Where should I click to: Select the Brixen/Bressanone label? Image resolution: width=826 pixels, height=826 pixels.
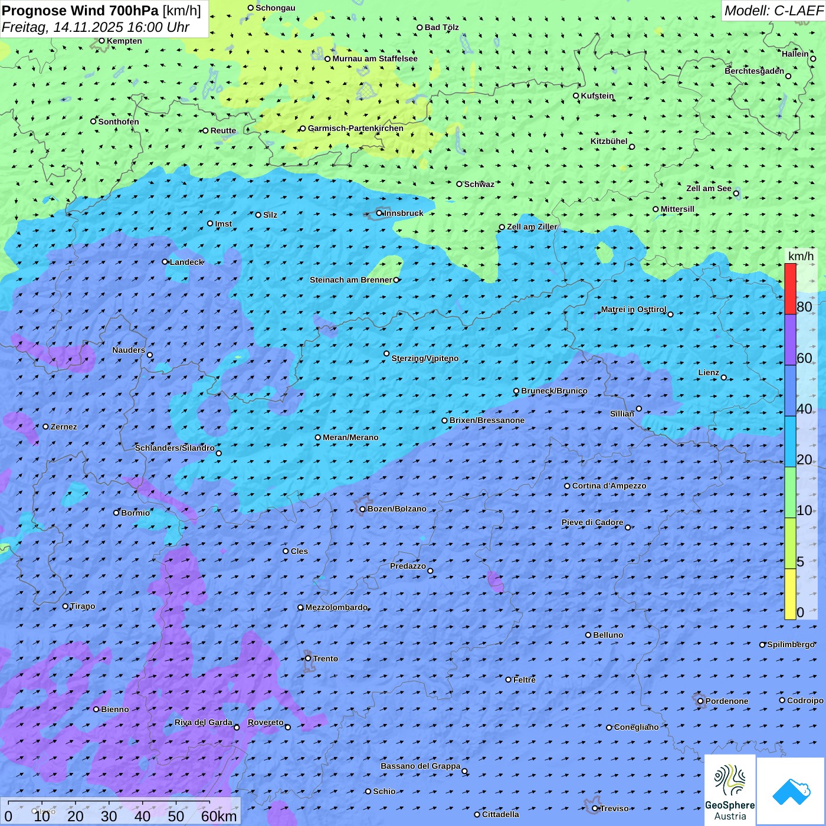pyautogui.click(x=487, y=420)
